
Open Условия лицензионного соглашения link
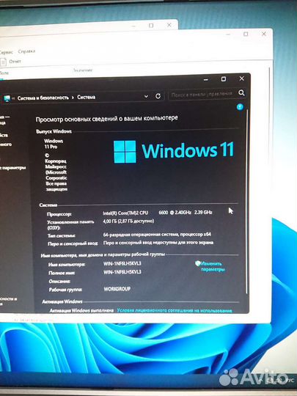tap(175, 310)
